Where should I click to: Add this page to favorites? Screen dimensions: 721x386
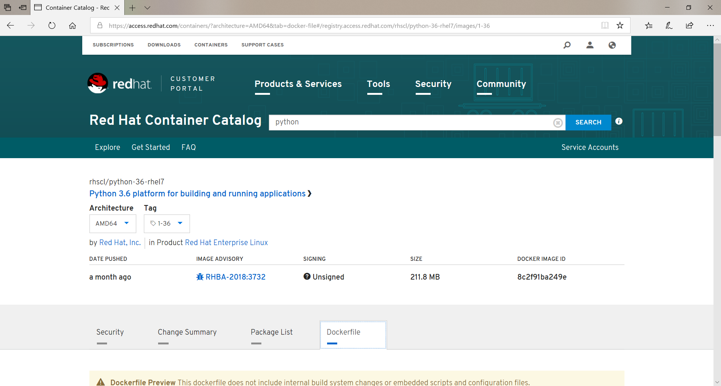[620, 25]
